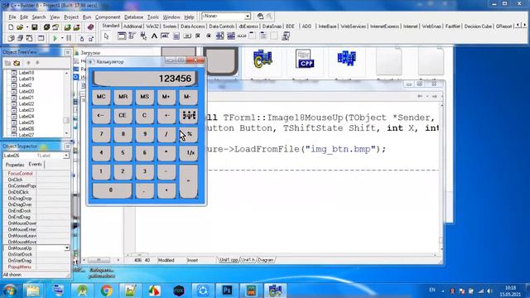This screenshot has height=298, width=530.
Task: Pick the Edit box component icon
Action: [165, 36]
